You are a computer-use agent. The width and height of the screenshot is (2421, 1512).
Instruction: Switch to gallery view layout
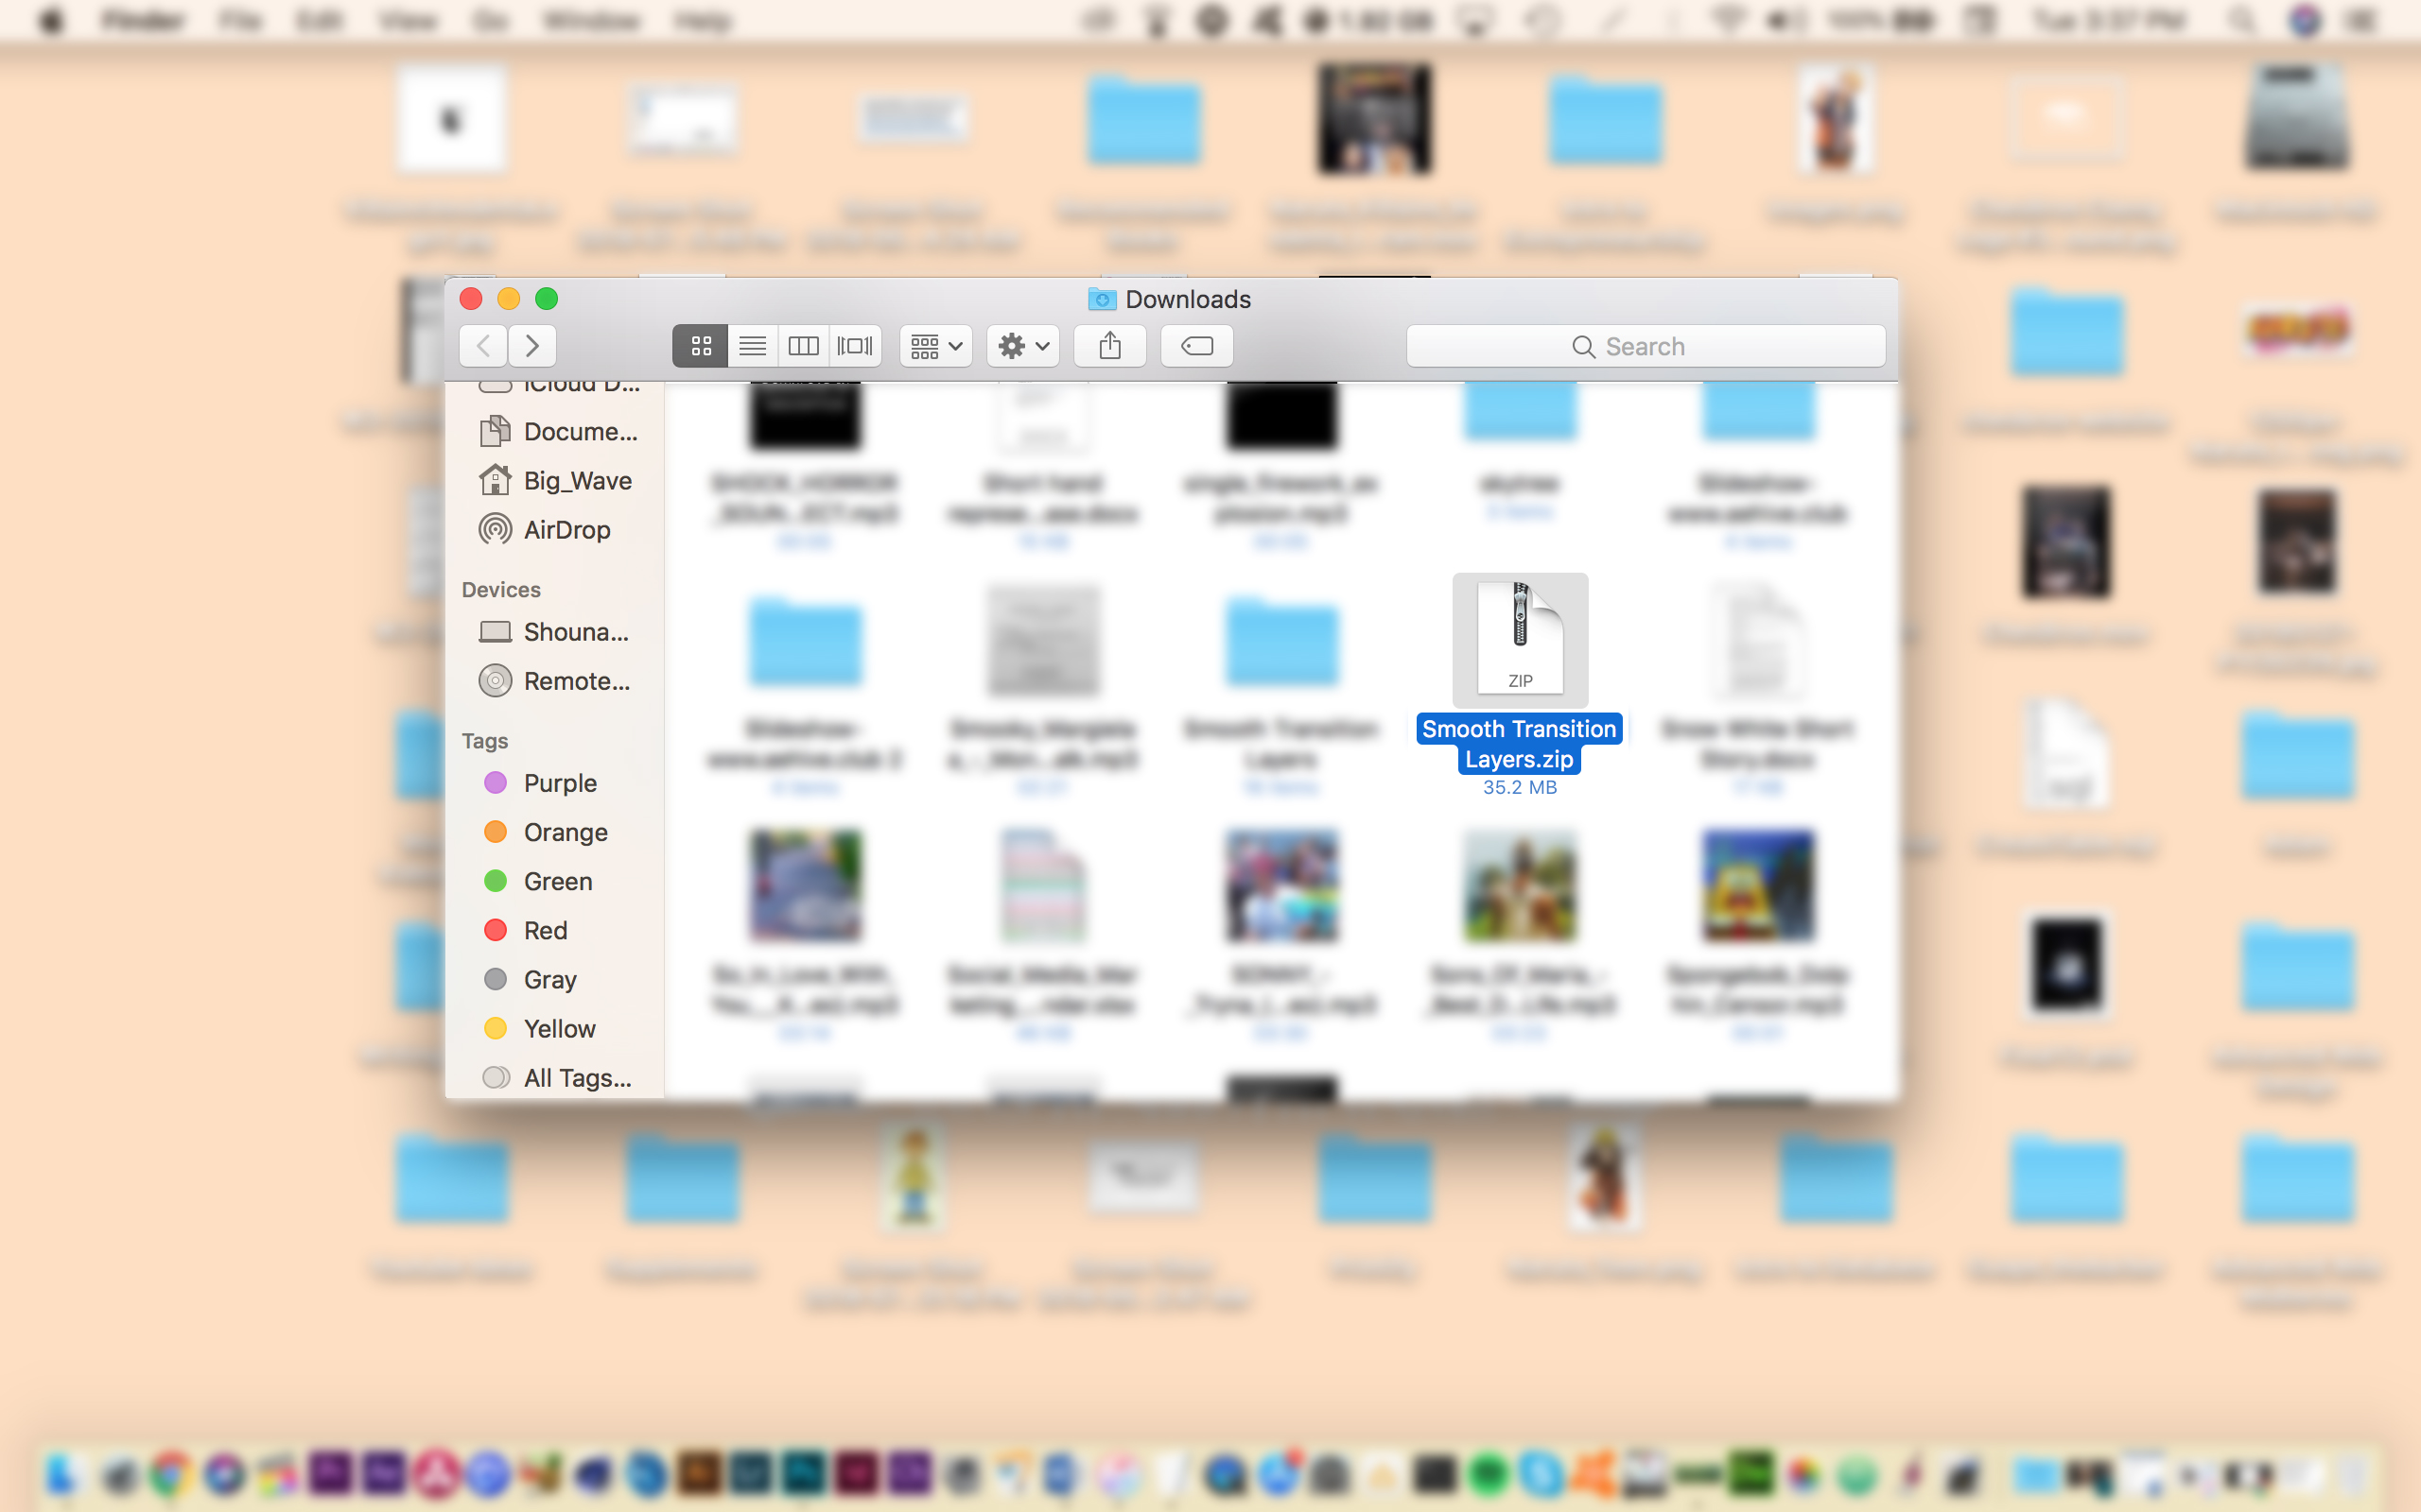pos(856,345)
